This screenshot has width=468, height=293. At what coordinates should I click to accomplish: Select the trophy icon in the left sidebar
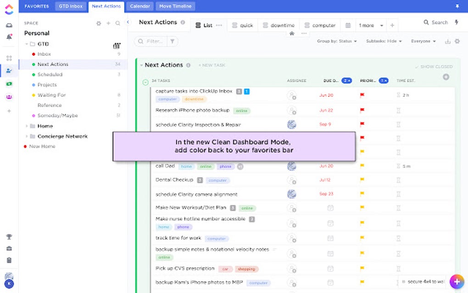coord(8,237)
